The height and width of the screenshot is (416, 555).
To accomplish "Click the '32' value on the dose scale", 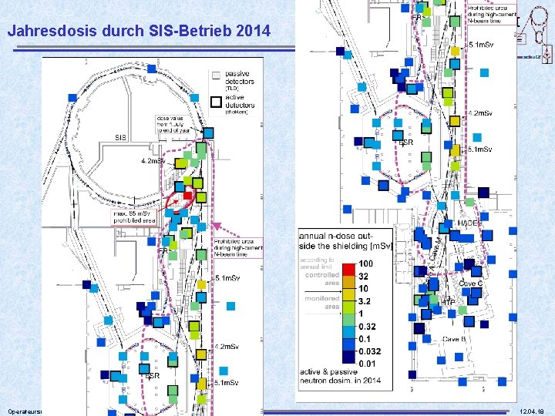I will coord(364,277).
